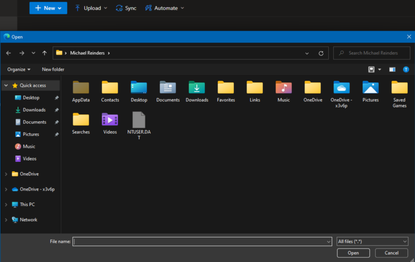Collapse the Quick access section
The image size is (415, 262).
point(6,85)
